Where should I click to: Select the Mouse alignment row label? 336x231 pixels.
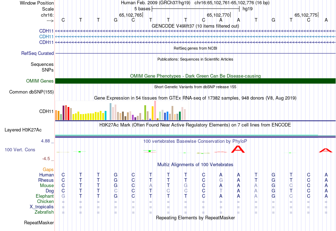point(47,186)
